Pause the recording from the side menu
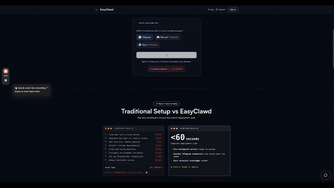The width and height of the screenshot is (334, 188). coord(6,80)
